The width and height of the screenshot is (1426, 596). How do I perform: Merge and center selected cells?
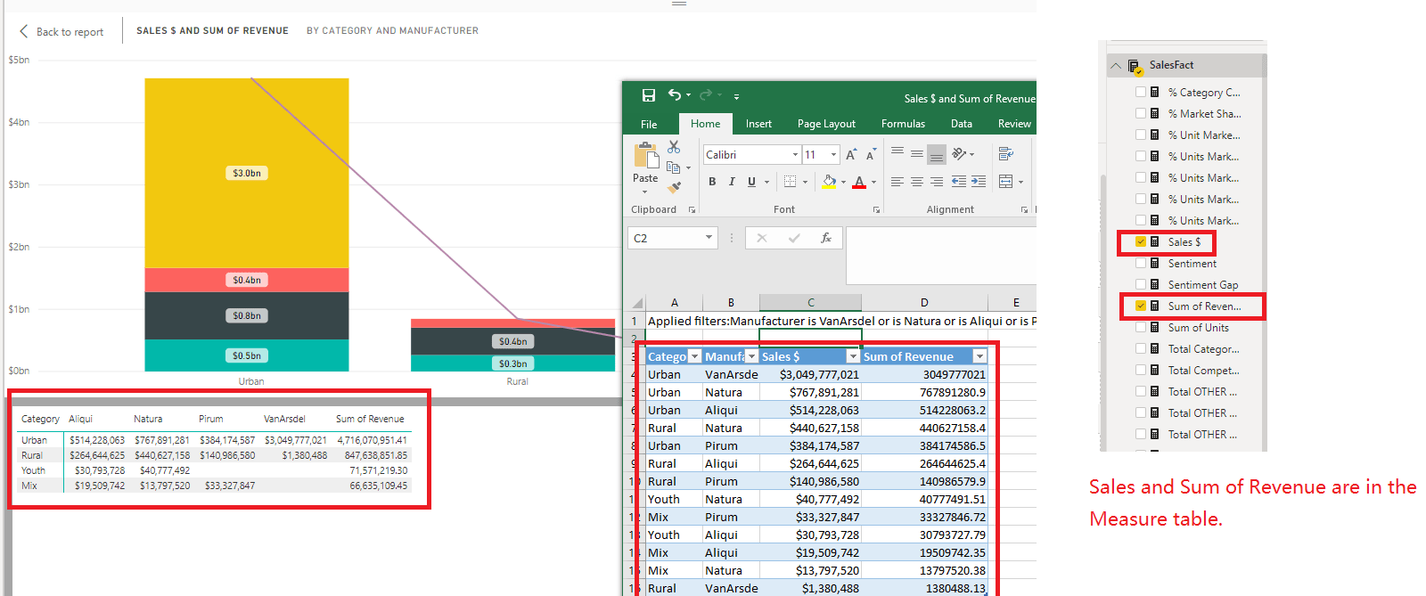click(x=1006, y=182)
